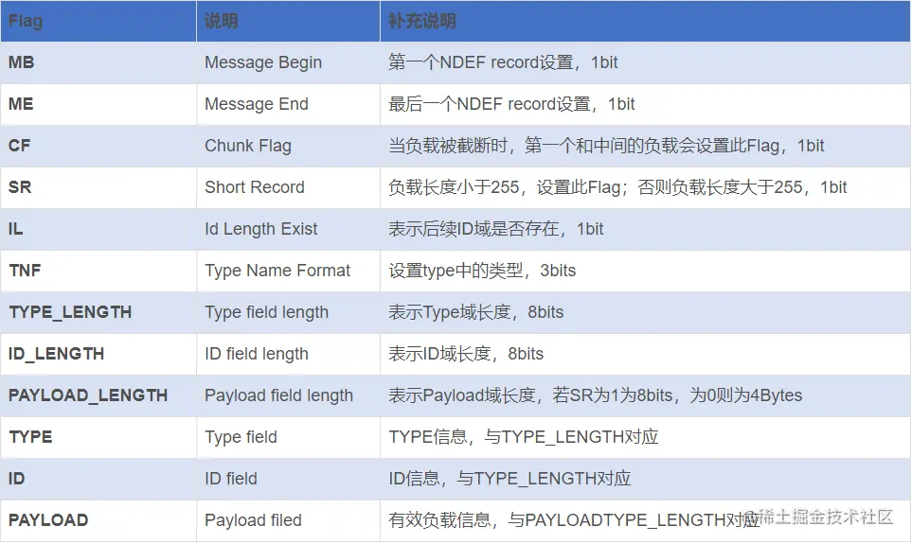Click the '有效负载信息' description cell
Image resolution: width=911 pixels, height=544 pixels.
[646, 520]
